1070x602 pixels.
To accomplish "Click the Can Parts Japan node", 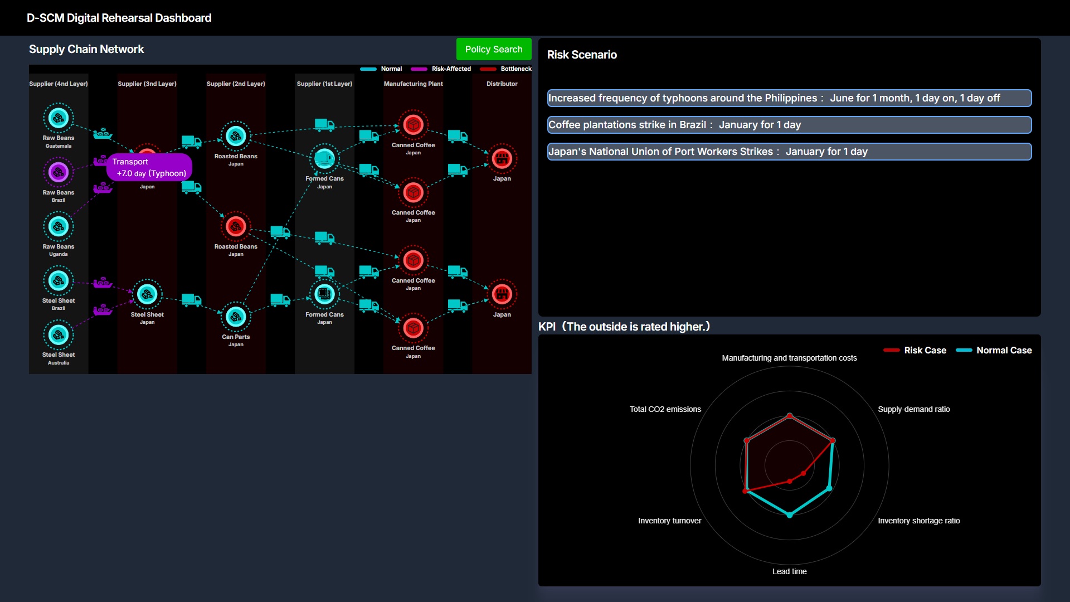I will click(x=236, y=317).
